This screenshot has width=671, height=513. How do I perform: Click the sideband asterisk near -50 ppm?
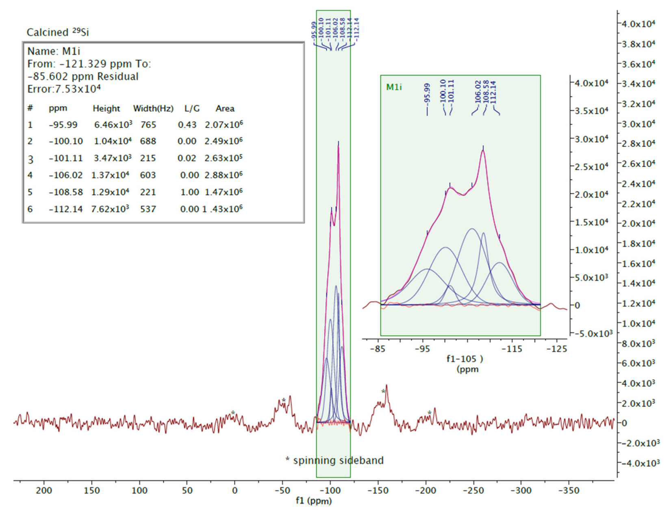[284, 401]
